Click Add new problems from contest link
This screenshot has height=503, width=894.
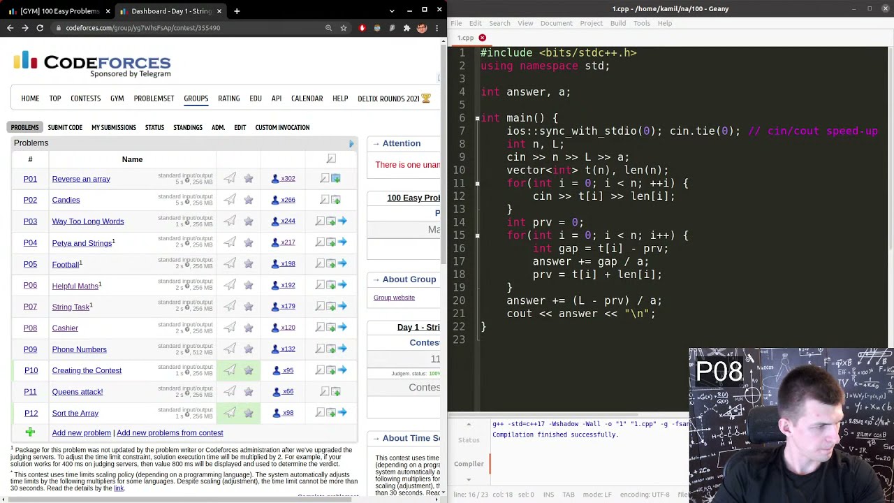170,433
